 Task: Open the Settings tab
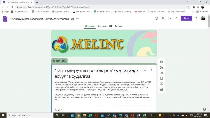[119, 26]
